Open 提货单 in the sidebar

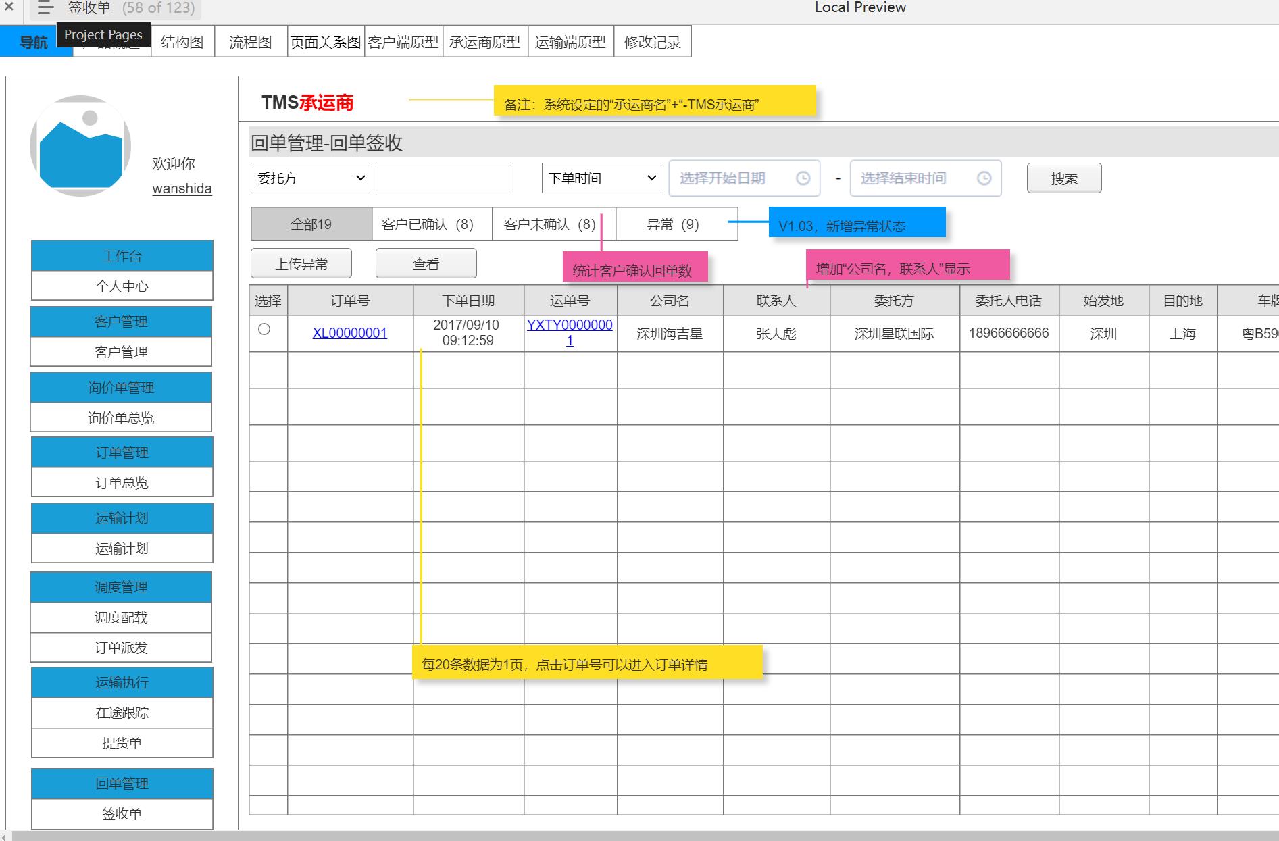[x=122, y=743]
